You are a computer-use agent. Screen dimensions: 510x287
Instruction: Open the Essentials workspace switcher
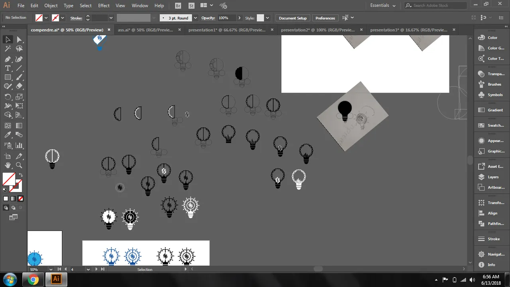click(383, 6)
